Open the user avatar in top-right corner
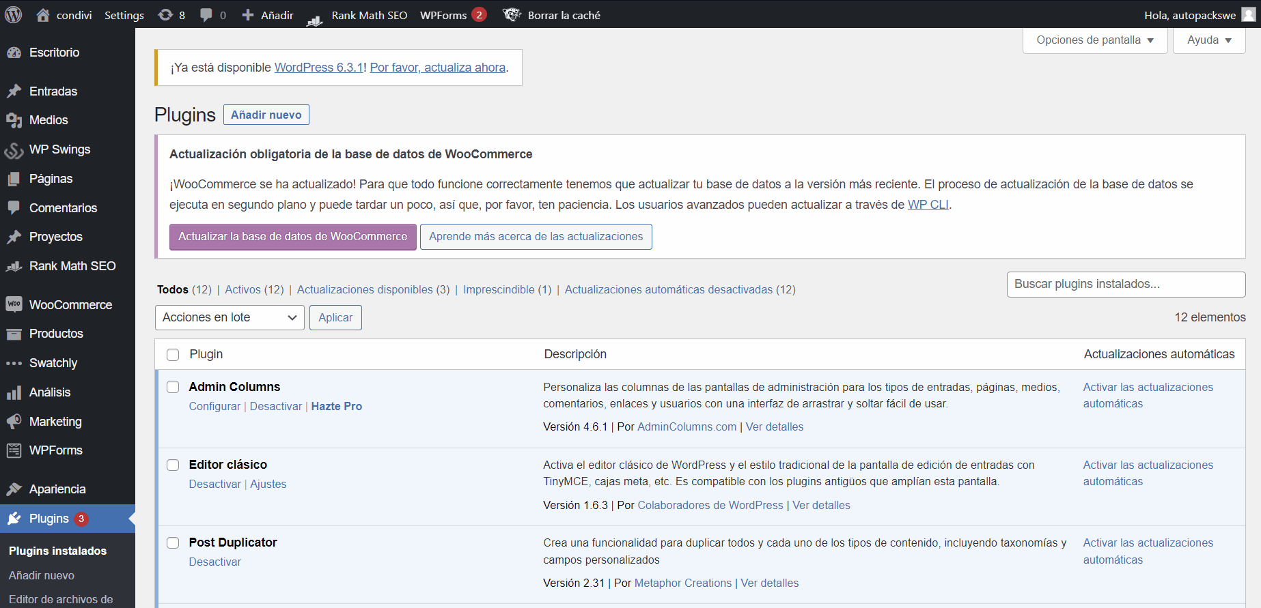The image size is (1261, 608). (x=1248, y=15)
